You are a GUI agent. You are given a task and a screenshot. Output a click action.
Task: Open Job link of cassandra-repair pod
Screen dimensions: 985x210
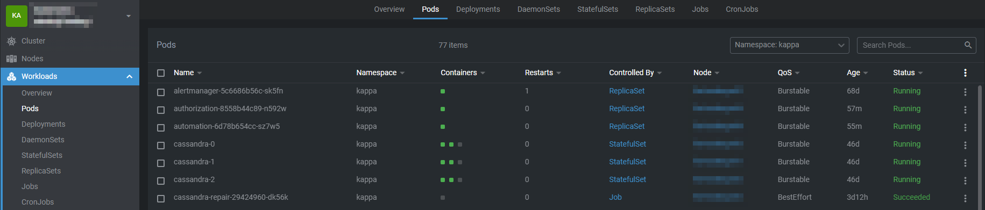point(615,197)
